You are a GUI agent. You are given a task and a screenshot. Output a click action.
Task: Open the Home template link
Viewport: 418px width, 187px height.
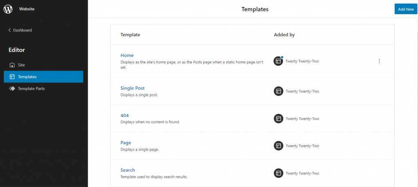127,55
